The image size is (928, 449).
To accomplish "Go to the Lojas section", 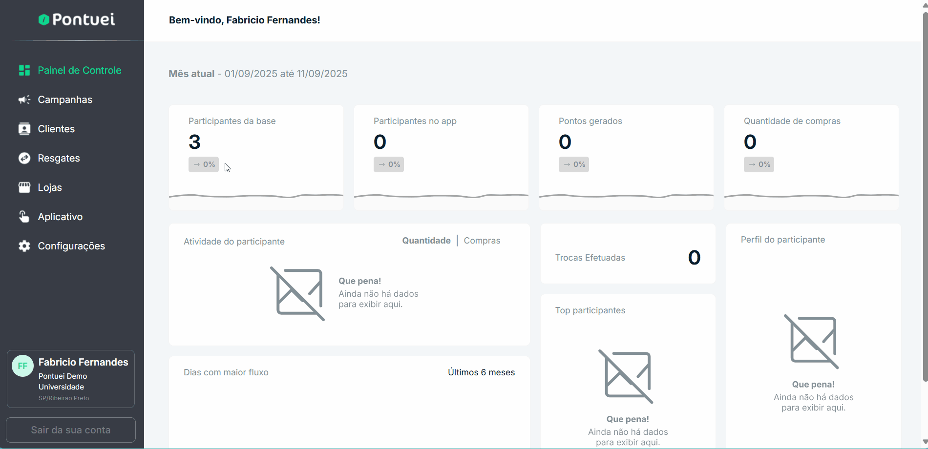I will (50, 187).
